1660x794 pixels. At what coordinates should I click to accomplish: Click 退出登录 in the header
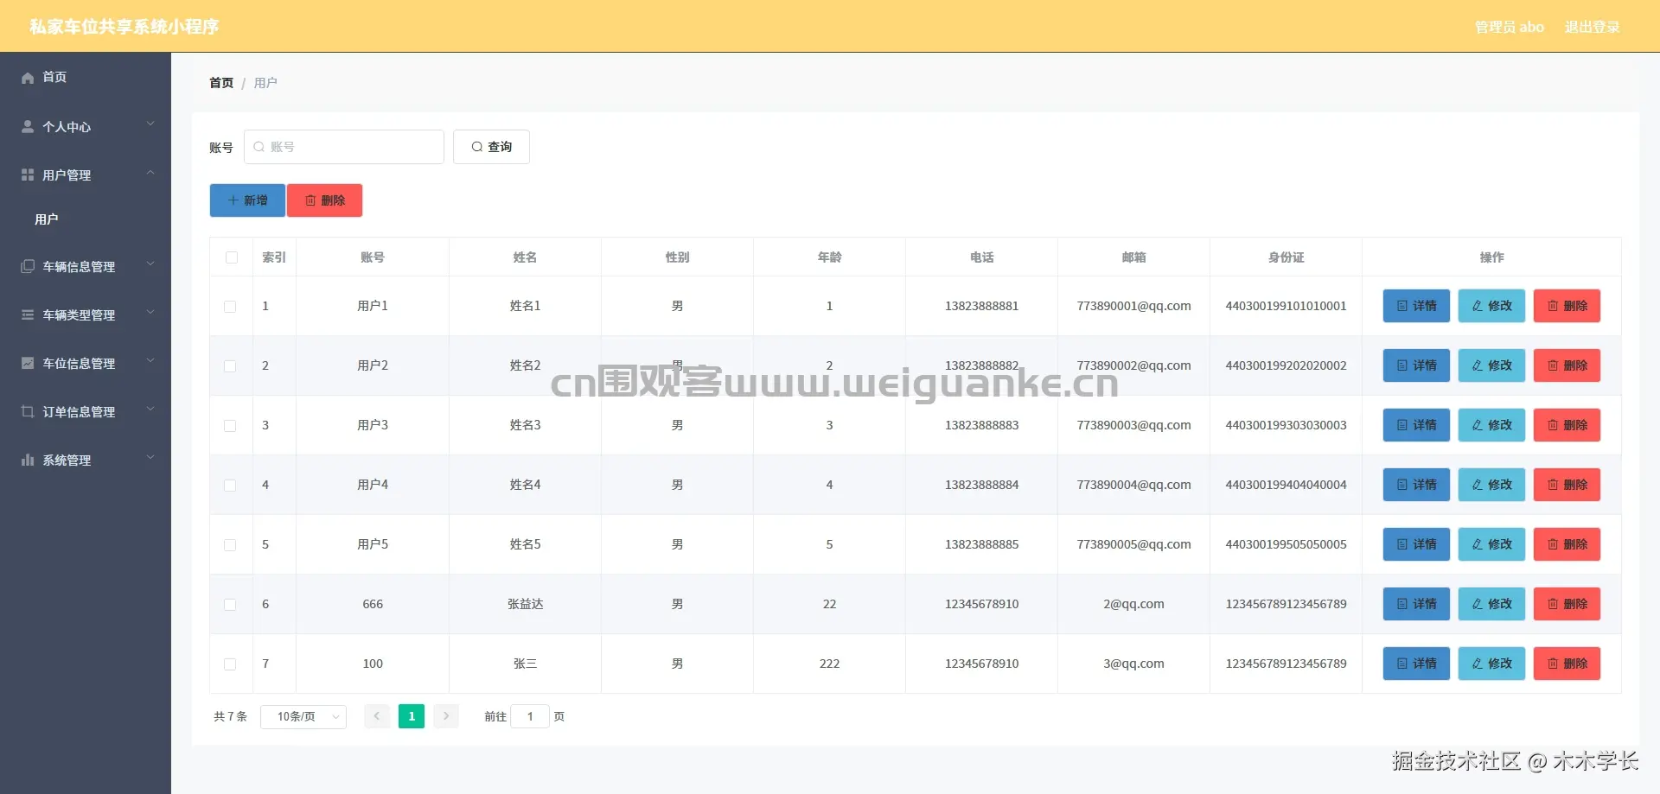tap(1592, 27)
